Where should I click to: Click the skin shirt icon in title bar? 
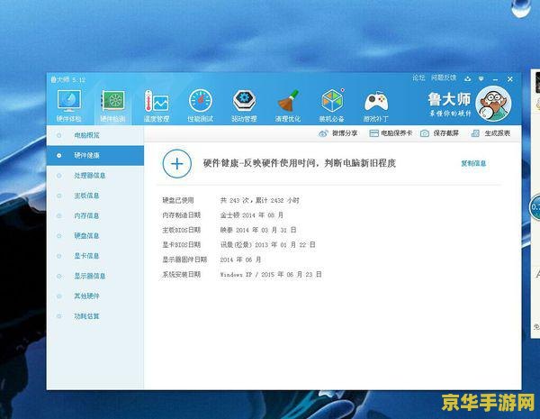[x=467, y=79]
